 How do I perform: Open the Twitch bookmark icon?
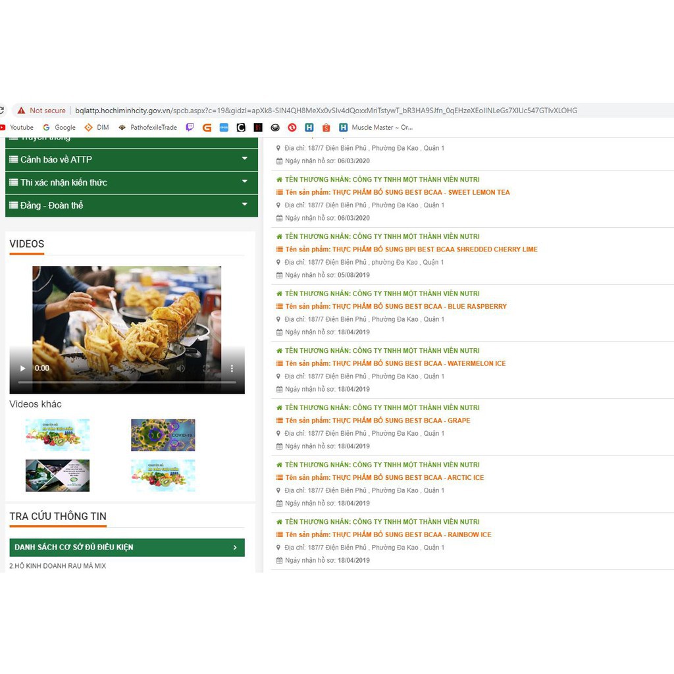tap(190, 127)
